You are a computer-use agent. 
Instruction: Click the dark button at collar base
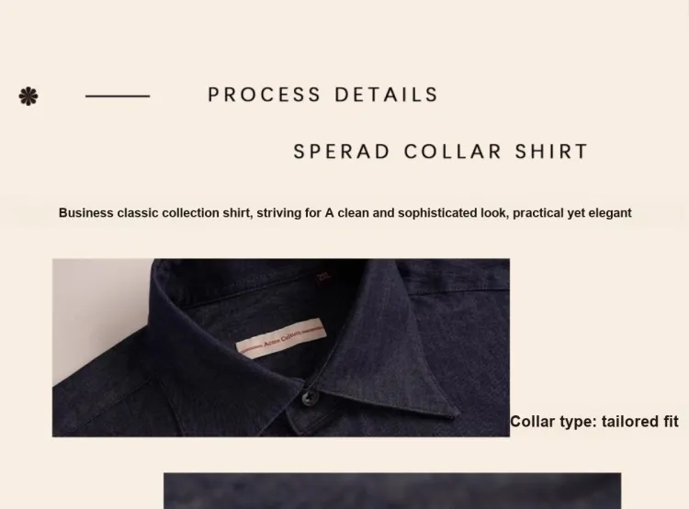pos(310,398)
